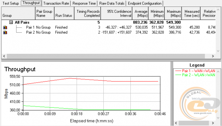222x126 pixels.
Task: Select the Pair 2 table row
Action: pos(109,32)
